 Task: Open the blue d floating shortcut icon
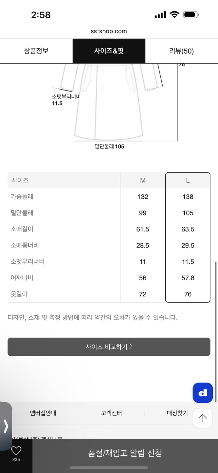203,393
